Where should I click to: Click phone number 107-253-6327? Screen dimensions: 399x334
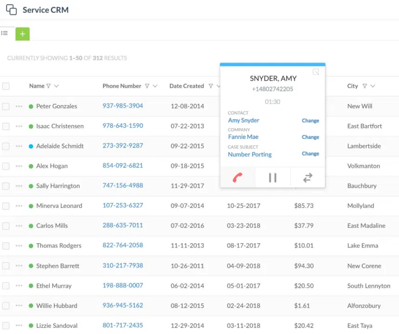pyautogui.click(x=122, y=206)
